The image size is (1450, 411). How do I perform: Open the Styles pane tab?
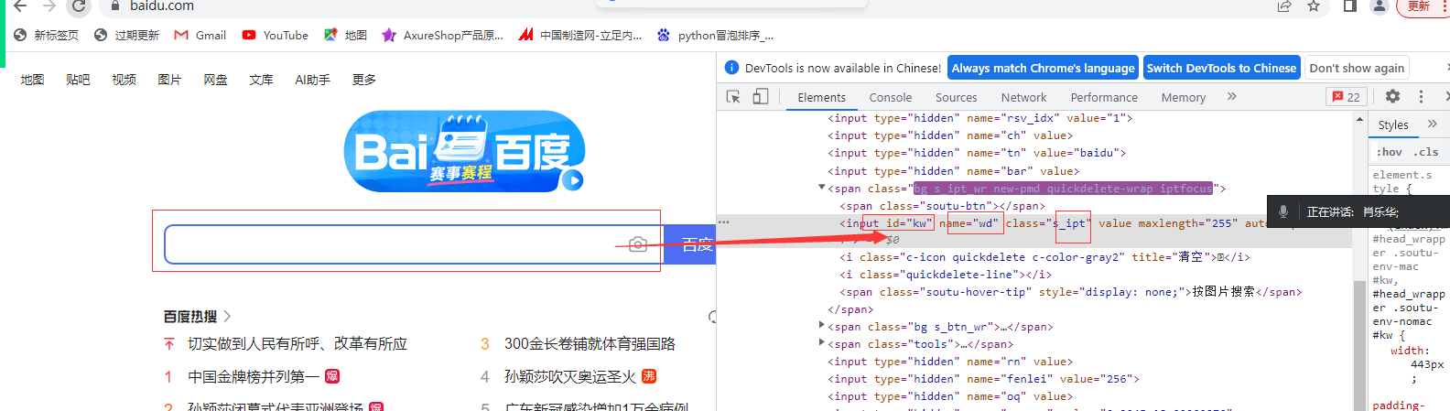(x=1393, y=124)
